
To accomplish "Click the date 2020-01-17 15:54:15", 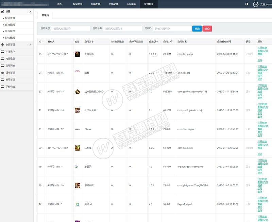I will point(227,92).
